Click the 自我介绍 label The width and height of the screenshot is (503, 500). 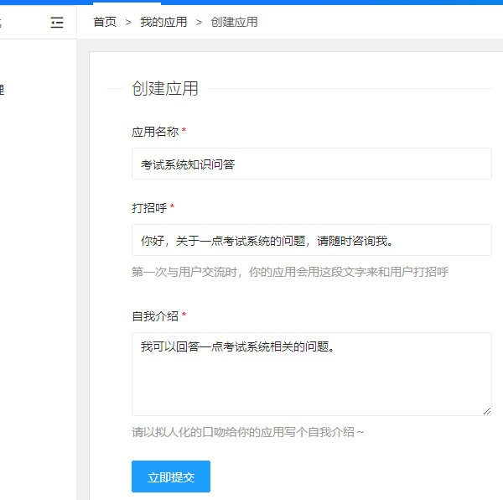[155, 316]
